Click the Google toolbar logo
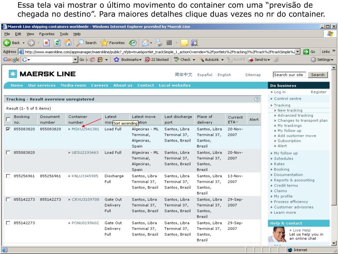 point(11,60)
